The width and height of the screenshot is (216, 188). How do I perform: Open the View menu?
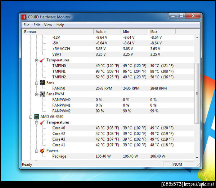coord(48,25)
